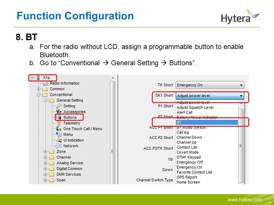
Task: Select the UI Indication tree item
Action: pyautogui.click(x=73, y=140)
